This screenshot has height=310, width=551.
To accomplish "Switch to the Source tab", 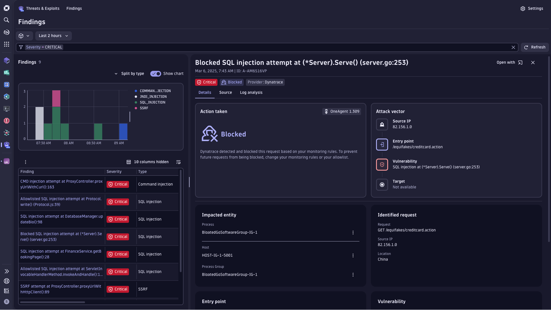I will pos(226,92).
